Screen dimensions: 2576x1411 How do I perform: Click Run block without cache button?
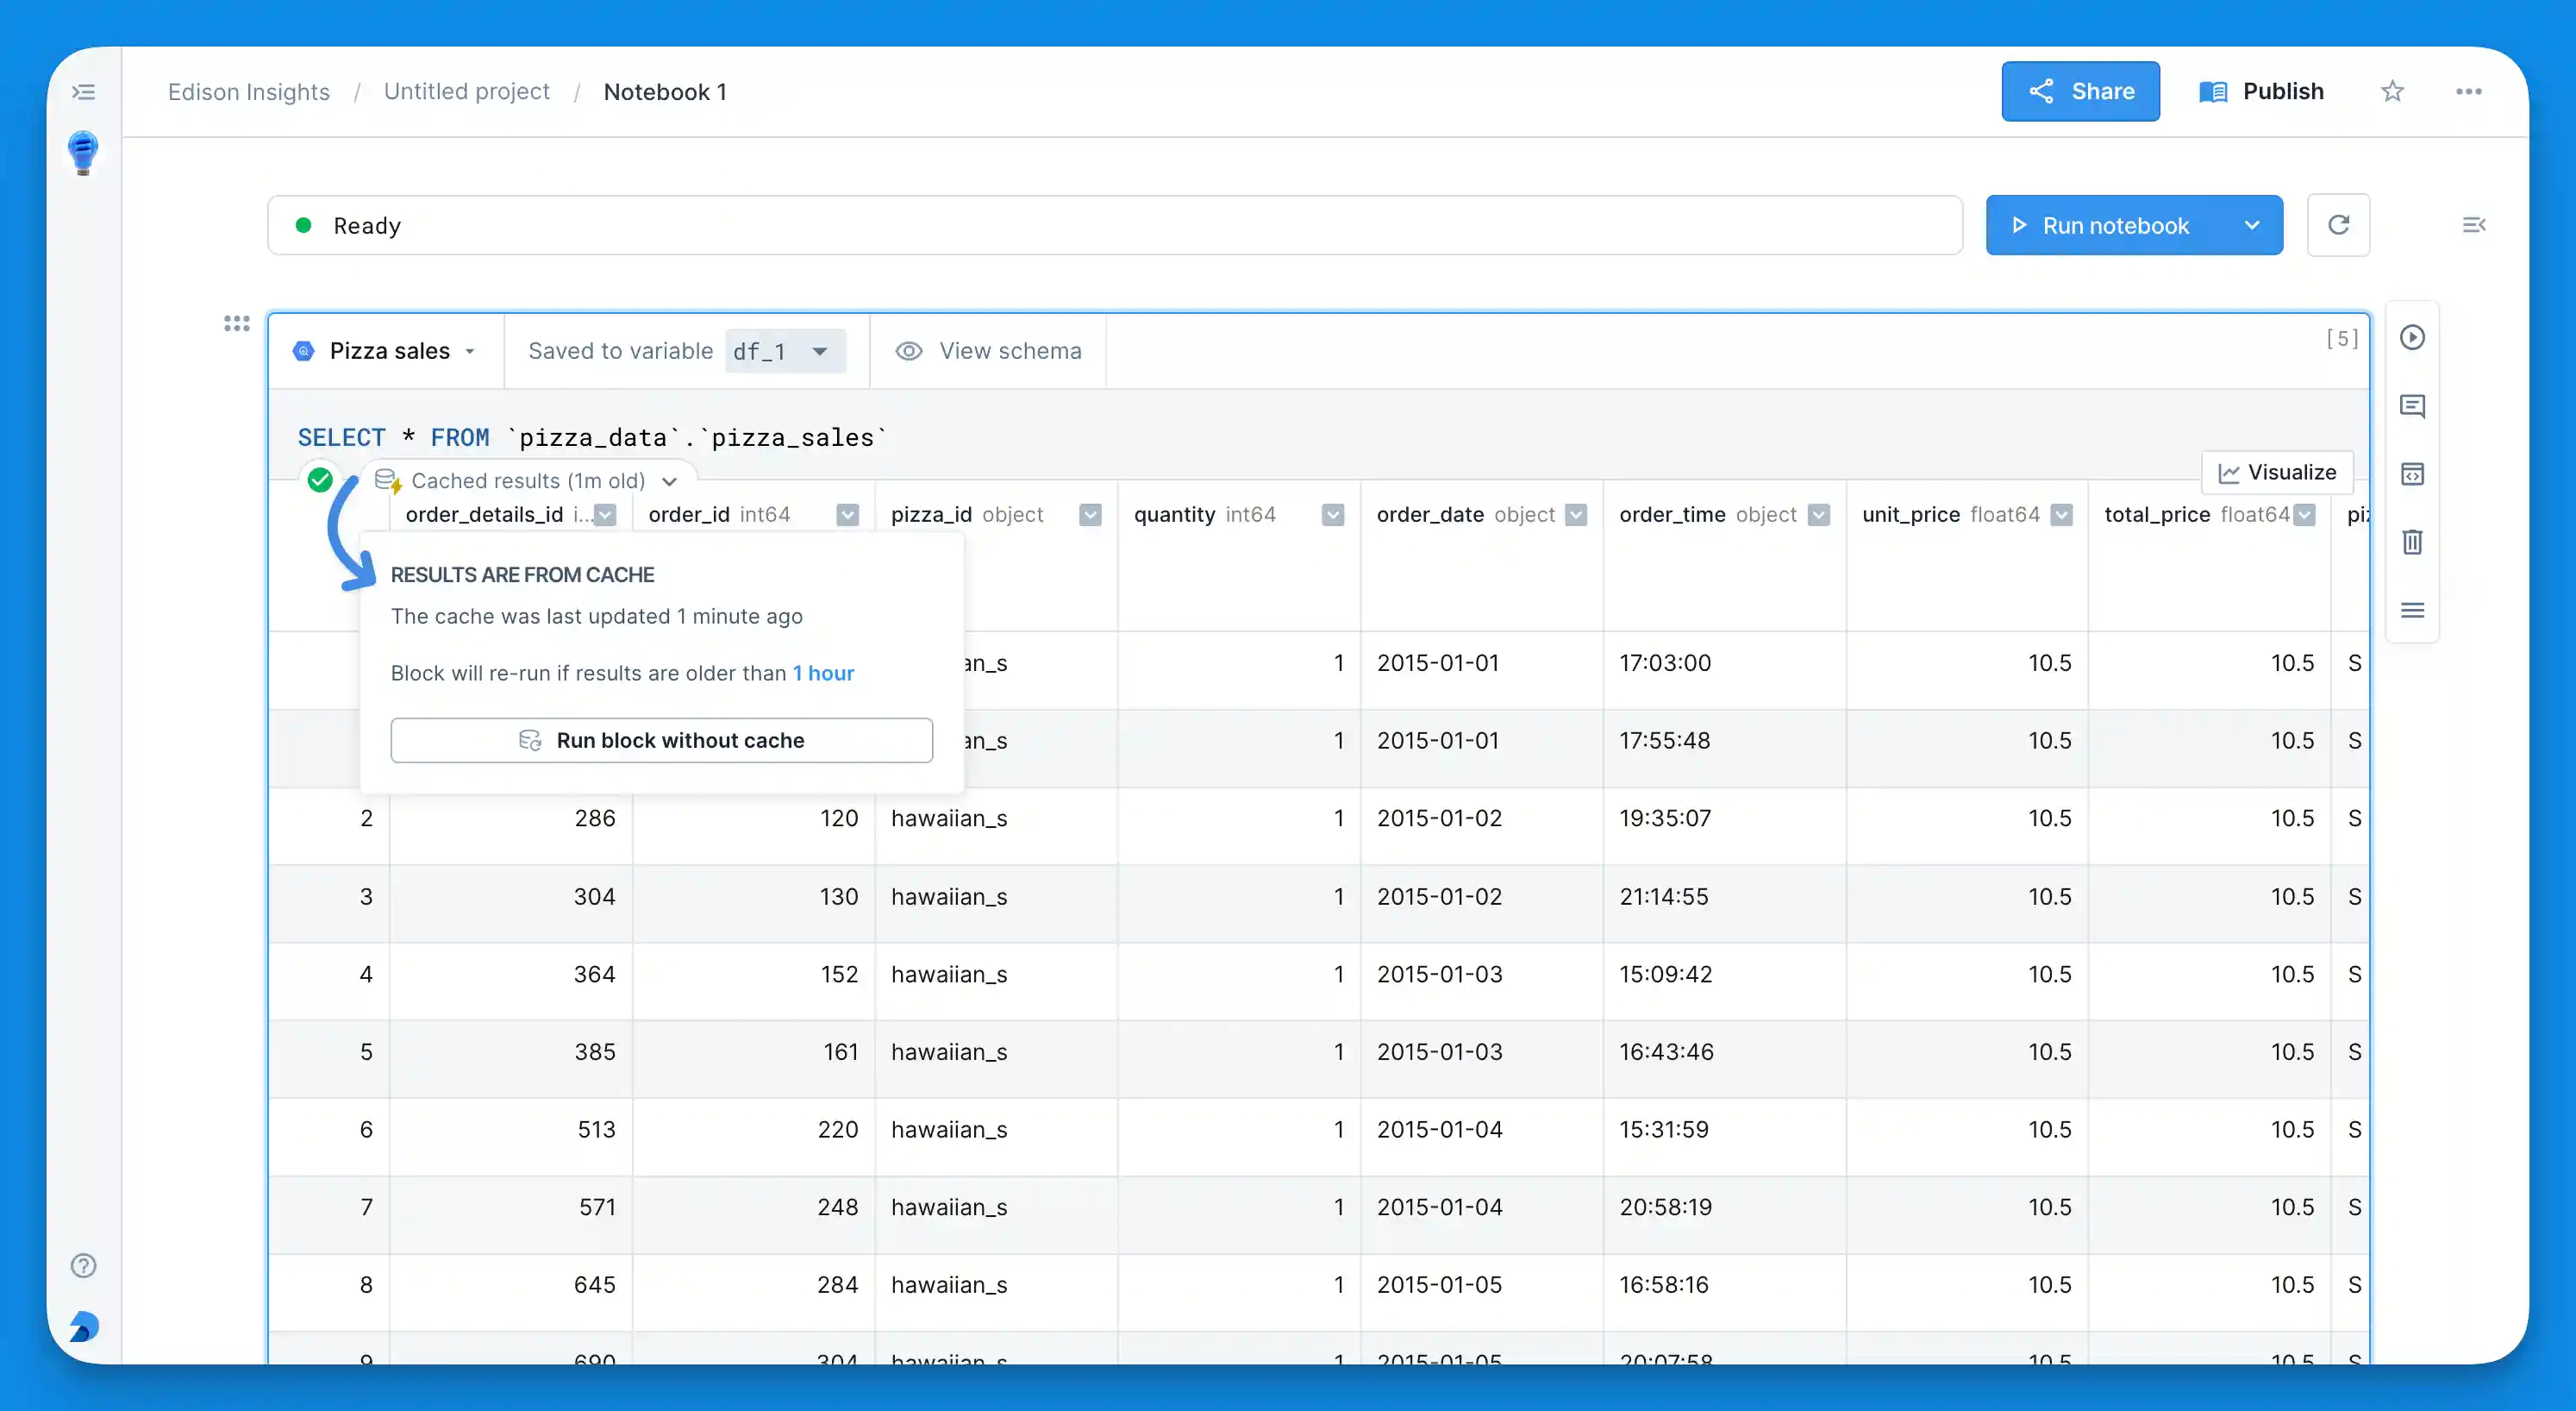click(x=661, y=741)
